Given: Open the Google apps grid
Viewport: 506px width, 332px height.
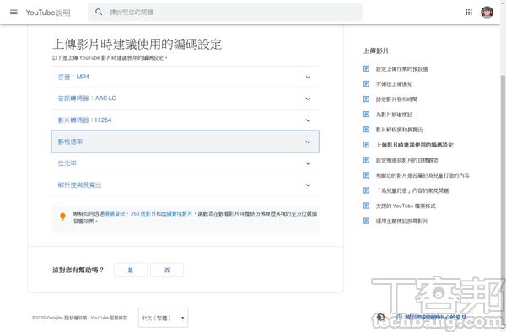Looking at the screenshot, I should [469, 13].
